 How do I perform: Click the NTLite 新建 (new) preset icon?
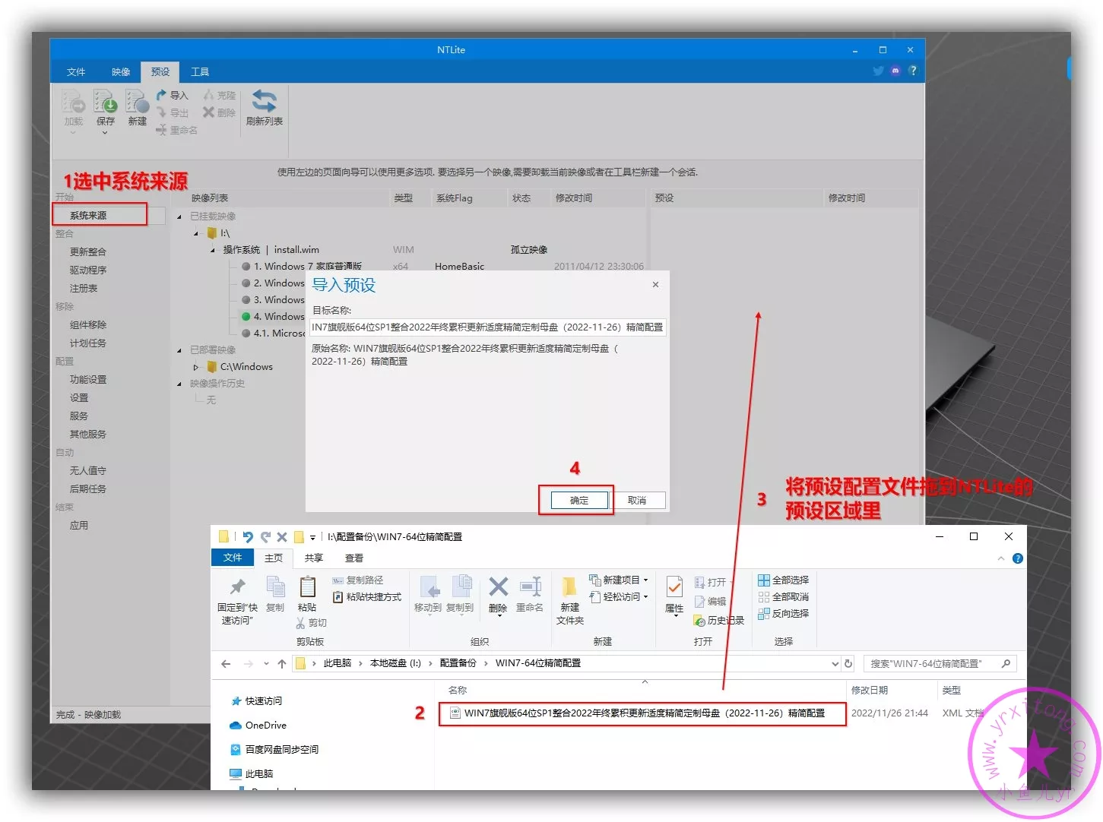click(x=137, y=101)
